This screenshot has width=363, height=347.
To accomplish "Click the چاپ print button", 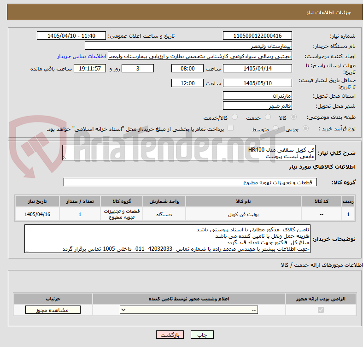I will pos(202,335).
